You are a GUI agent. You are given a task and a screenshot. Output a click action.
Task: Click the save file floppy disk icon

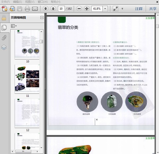pyautogui.click(x=20, y=9)
